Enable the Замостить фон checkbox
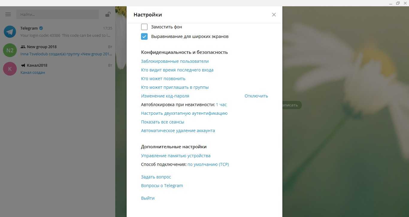Image resolution: width=409 pixels, height=217 pixels. click(x=144, y=27)
